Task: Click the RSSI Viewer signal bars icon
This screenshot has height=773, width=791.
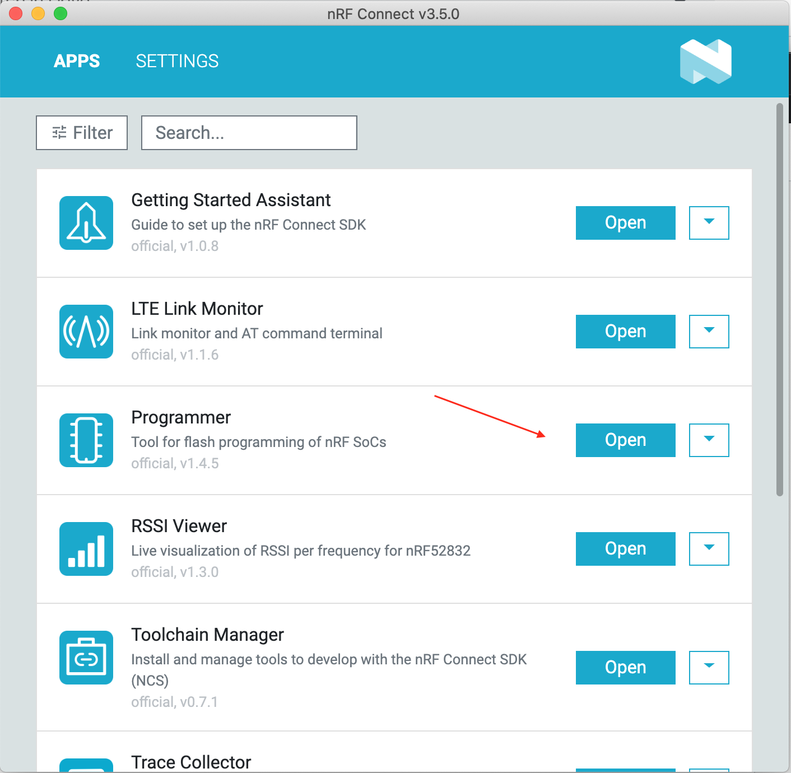Action: pos(86,549)
